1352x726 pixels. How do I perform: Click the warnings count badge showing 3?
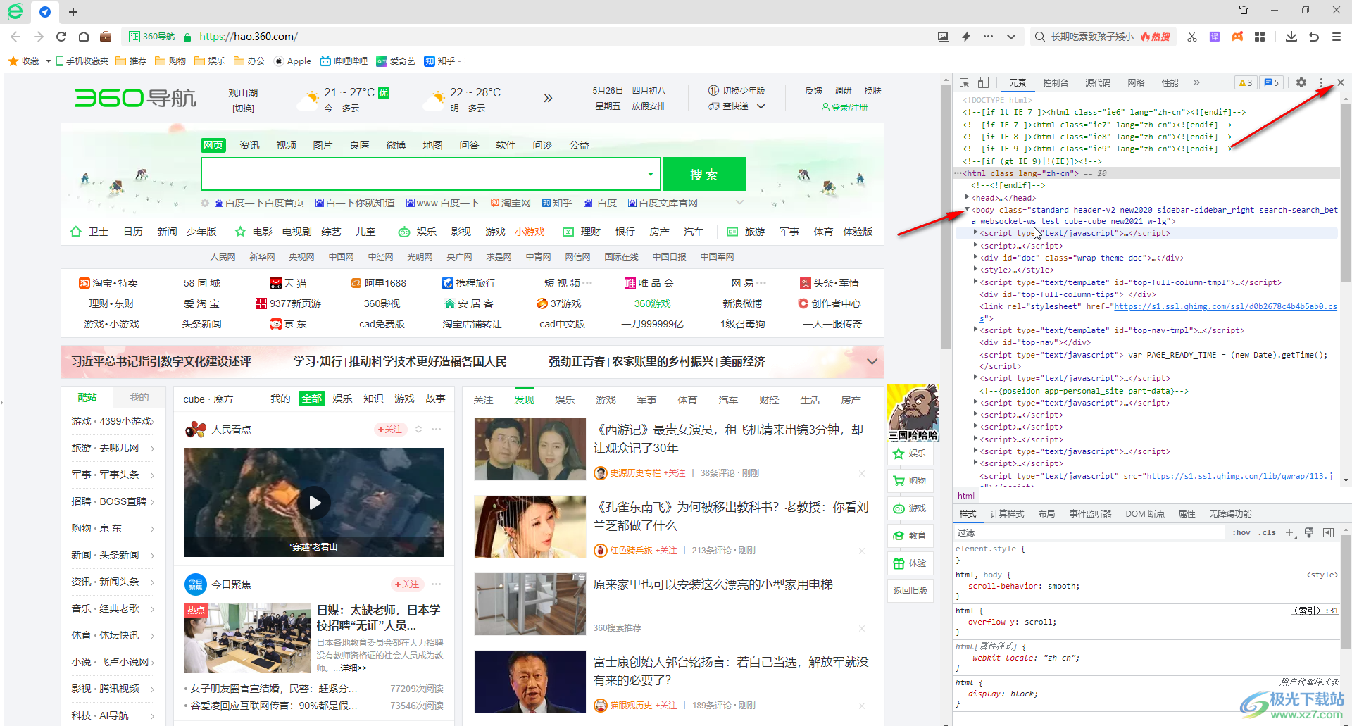click(x=1246, y=82)
